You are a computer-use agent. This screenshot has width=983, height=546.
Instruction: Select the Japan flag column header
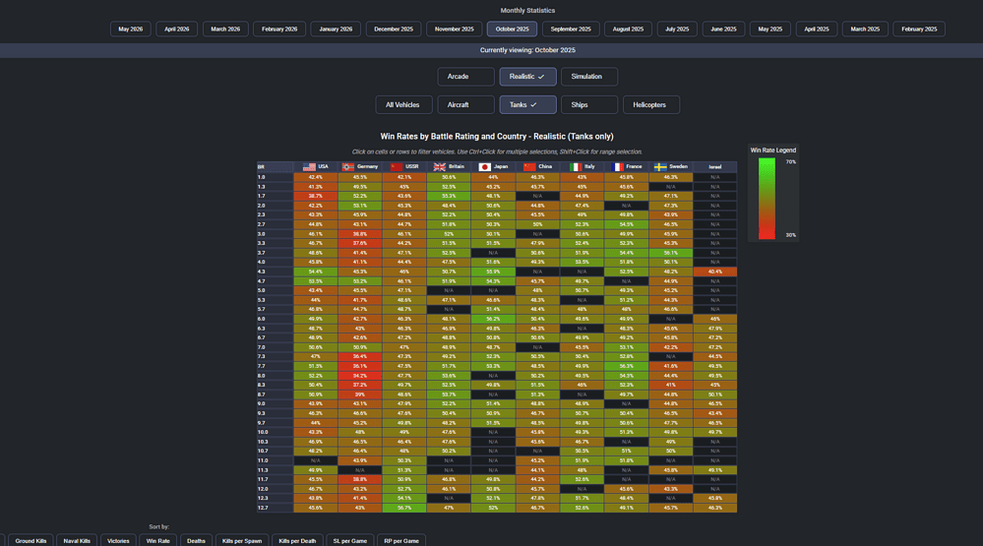point(493,166)
